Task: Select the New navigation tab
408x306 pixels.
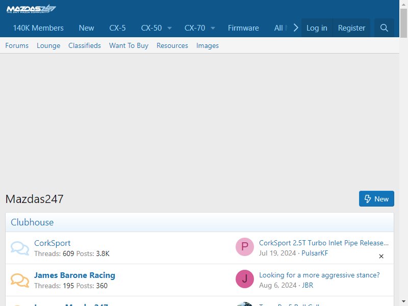Action: [x=86, y=28]
